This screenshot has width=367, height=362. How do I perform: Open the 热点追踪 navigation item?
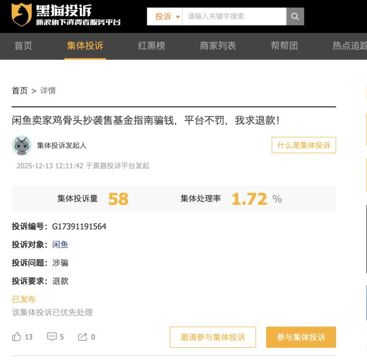(x=350, y=45)
